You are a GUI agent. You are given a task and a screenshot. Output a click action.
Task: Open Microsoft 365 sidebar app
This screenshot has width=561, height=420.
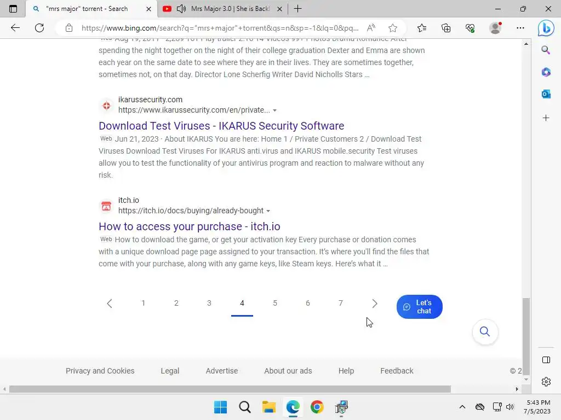pyautogui.click(x=546, y=72)
